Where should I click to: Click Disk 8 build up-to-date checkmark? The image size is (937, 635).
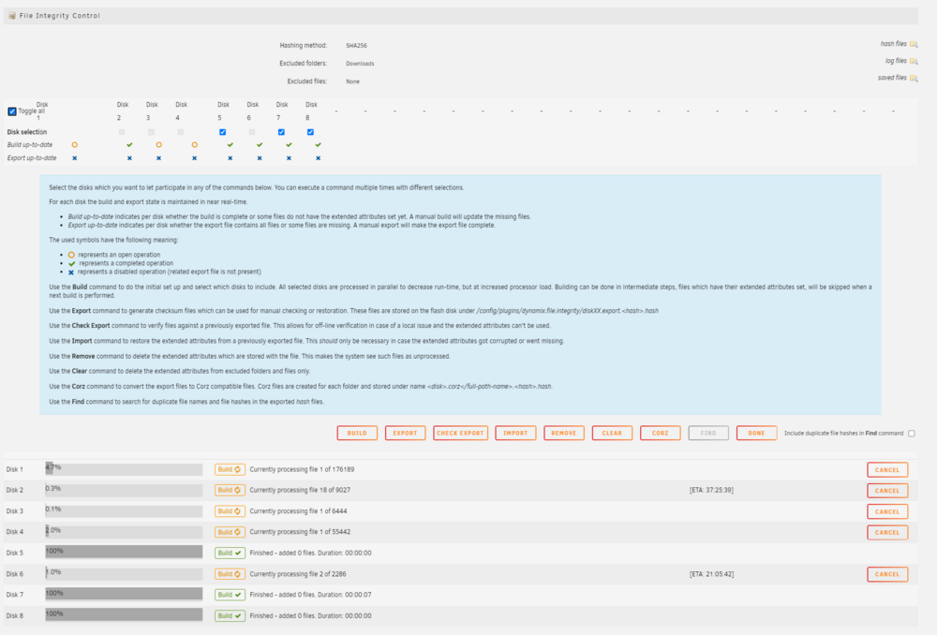(x=319, y=144)
